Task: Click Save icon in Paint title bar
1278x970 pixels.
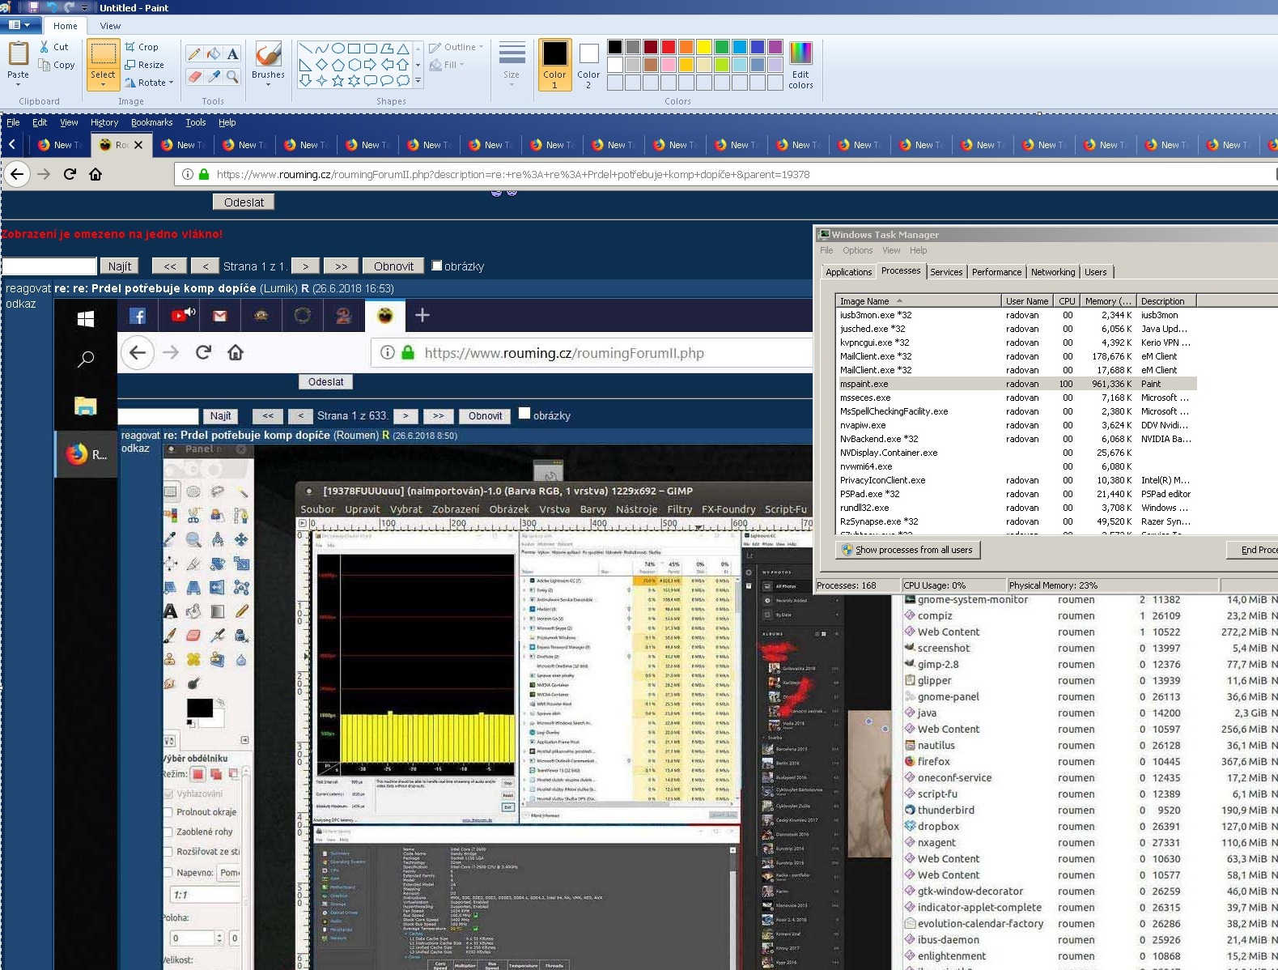Action: tap(33, 7)
